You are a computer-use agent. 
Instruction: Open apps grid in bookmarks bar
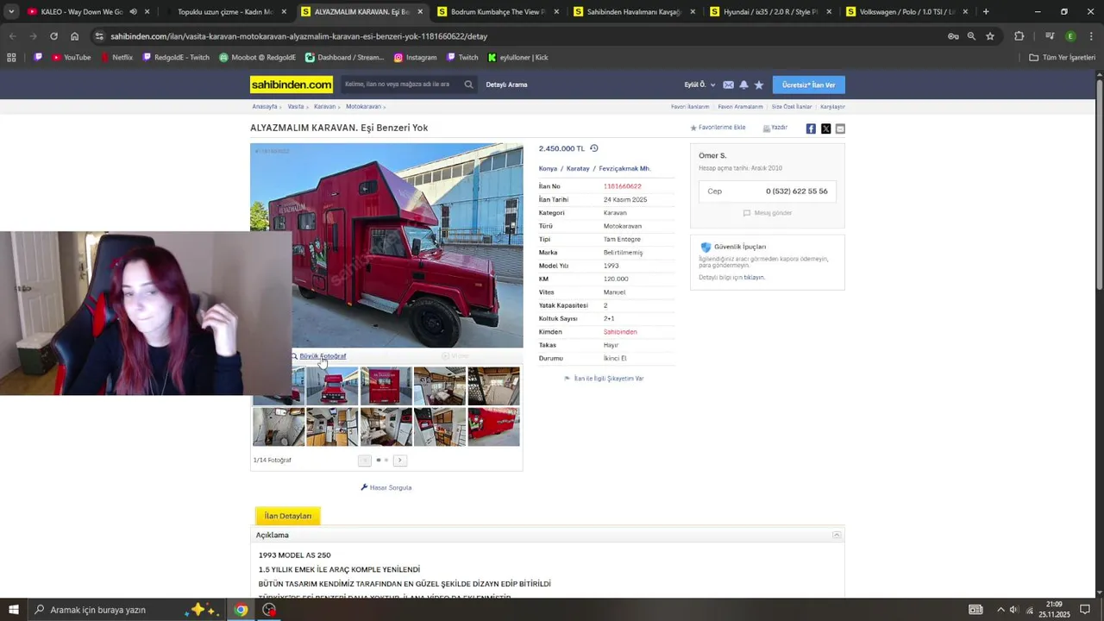[11, 58]
